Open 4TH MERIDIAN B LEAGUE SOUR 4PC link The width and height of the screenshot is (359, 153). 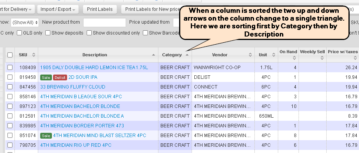point(81,97)
